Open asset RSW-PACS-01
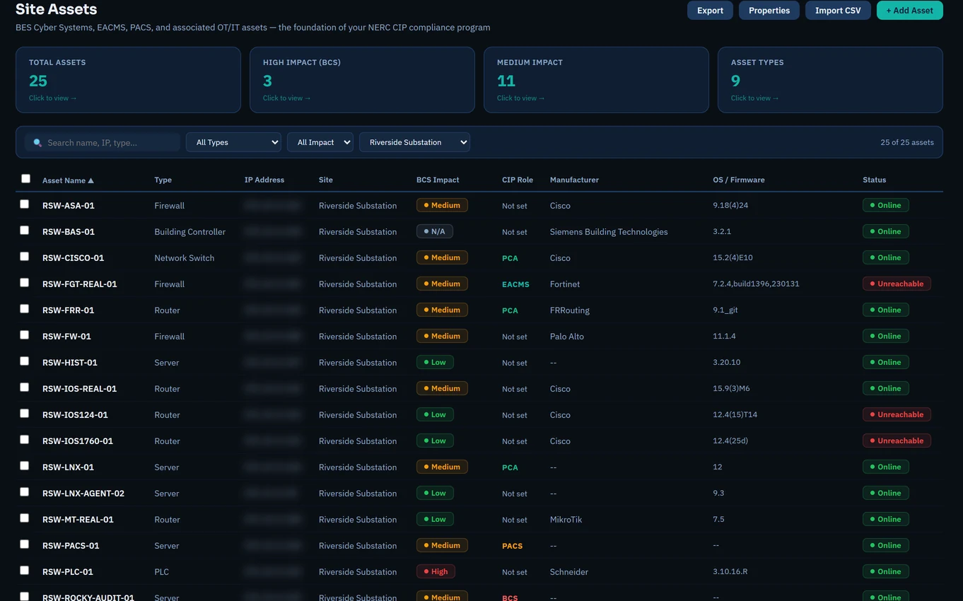Image resolution: width=963 pixels, height=601 pixels. point(71,546)
